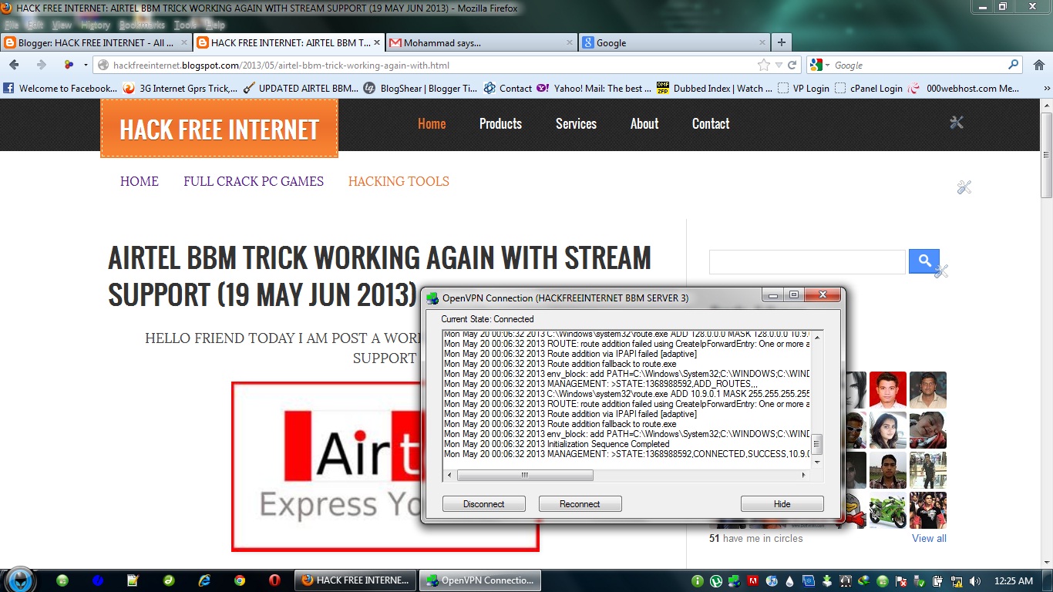Viewport: 1053px width, 592px height.
Task: Click the Firefox Forward arrow button
Action: click(41, 65)
